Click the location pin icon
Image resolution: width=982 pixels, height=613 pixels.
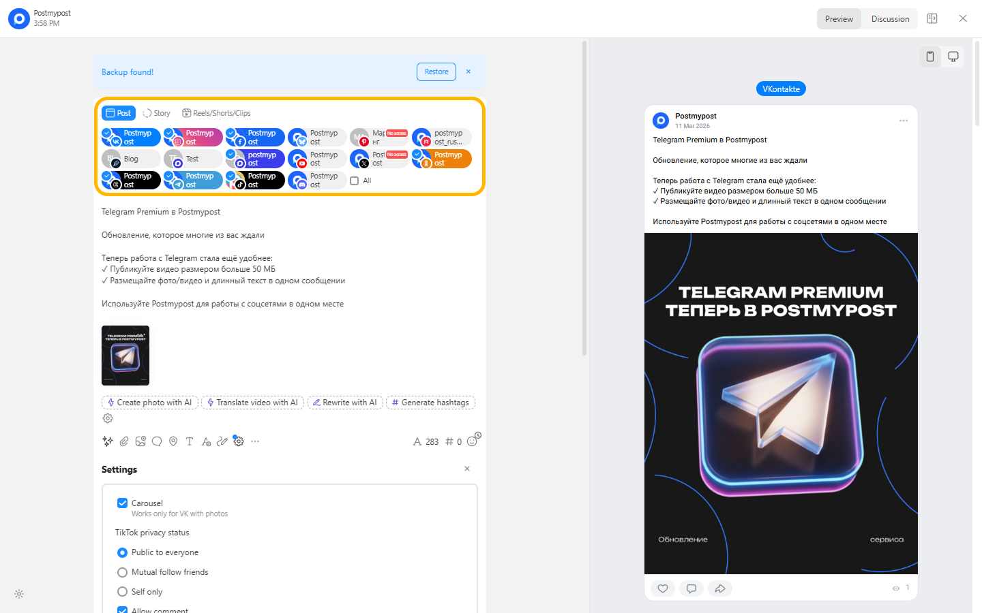click(173, 441)
